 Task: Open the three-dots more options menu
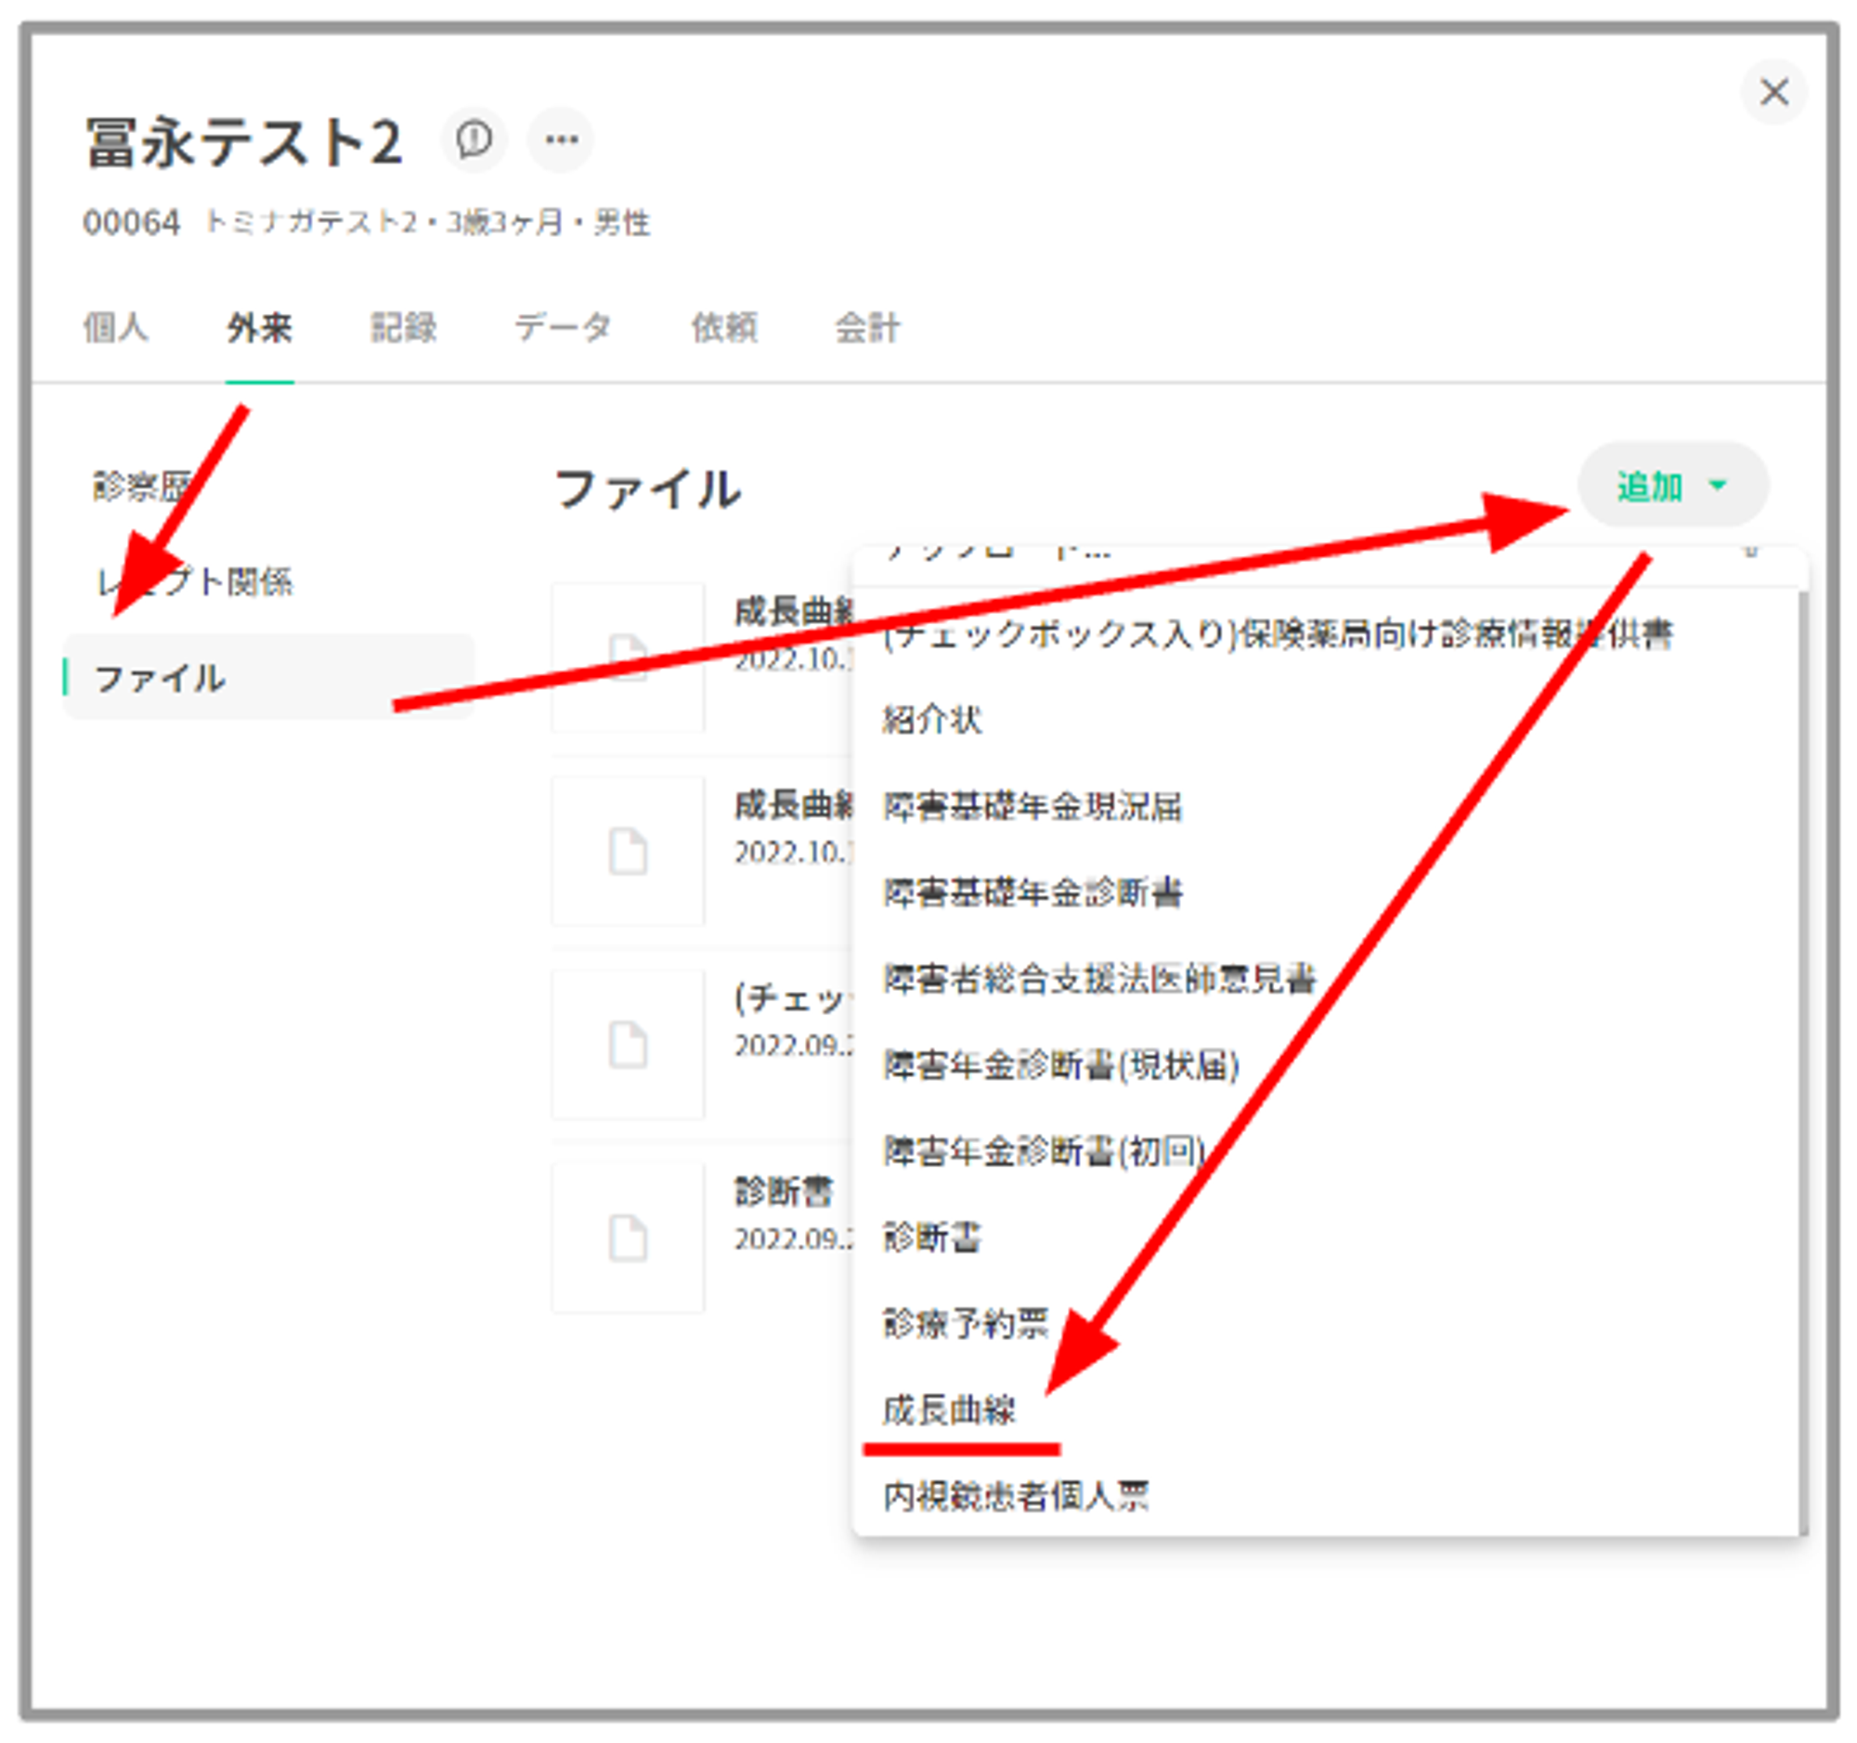click(561, 140)
